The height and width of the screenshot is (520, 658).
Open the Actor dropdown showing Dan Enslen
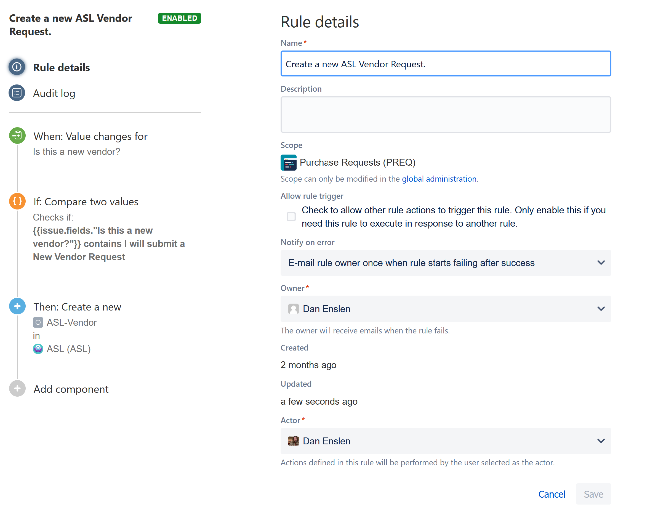click(445, 441)
